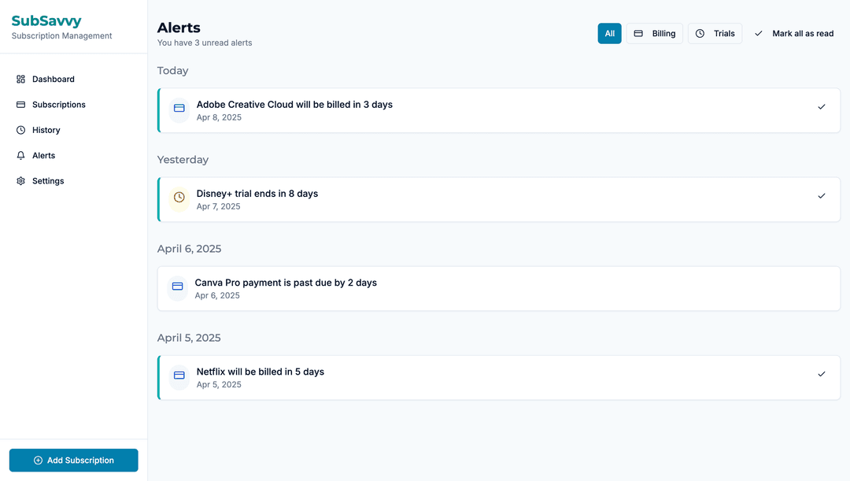Click the billing card icon on Adobe alert

tap(179, 108)
